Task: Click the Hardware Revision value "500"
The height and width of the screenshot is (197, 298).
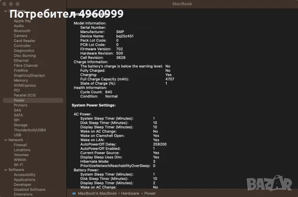Action: coord(120,53)
